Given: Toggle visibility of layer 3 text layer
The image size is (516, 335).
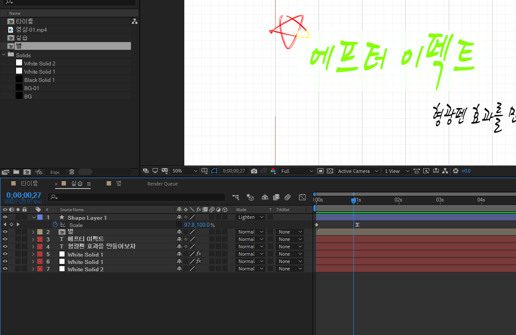Looking at the screenshot, I should 5,239.
